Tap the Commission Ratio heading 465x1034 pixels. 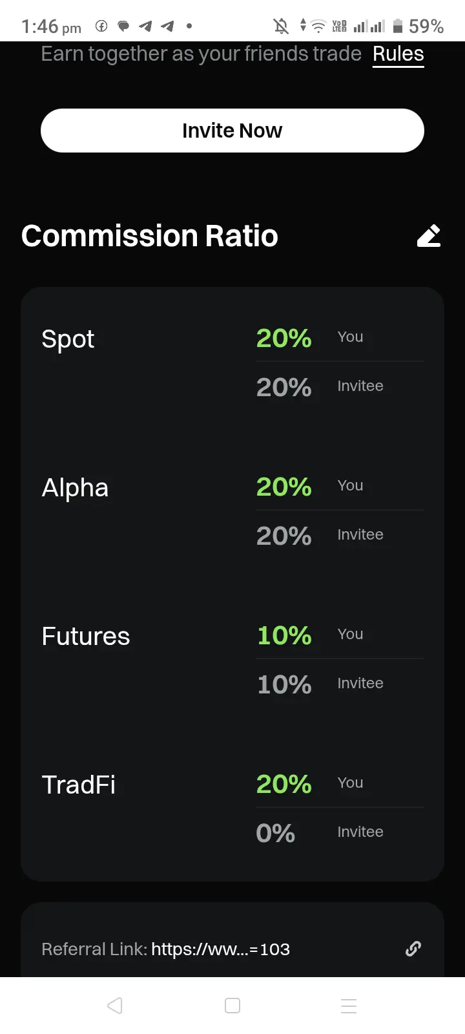150,236
